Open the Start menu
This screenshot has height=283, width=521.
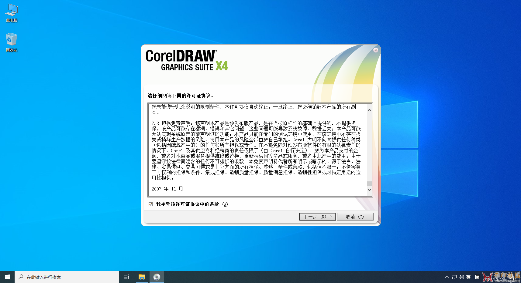pos(7,277)
